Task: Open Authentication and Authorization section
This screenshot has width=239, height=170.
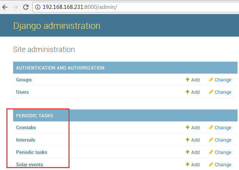Action: (60, 68)
